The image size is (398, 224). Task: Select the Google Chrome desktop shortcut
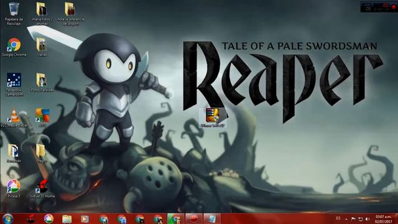(14, 47)
